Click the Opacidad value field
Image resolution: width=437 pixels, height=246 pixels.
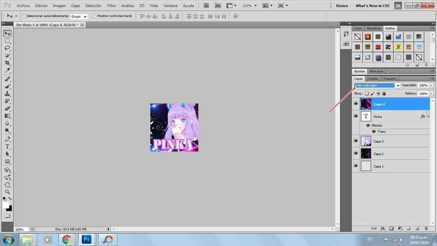point(423,85)
